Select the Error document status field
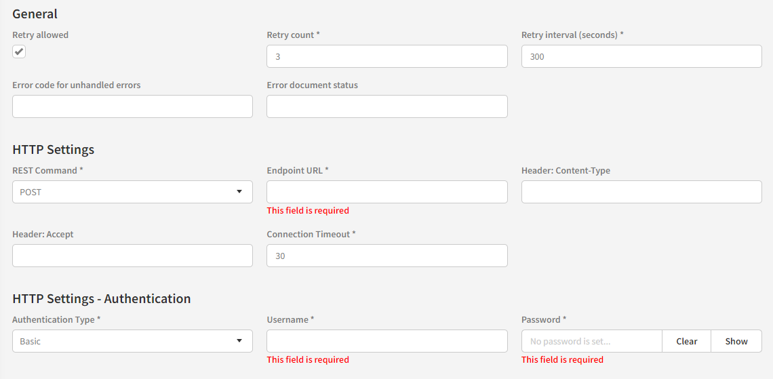 point(386,106)
